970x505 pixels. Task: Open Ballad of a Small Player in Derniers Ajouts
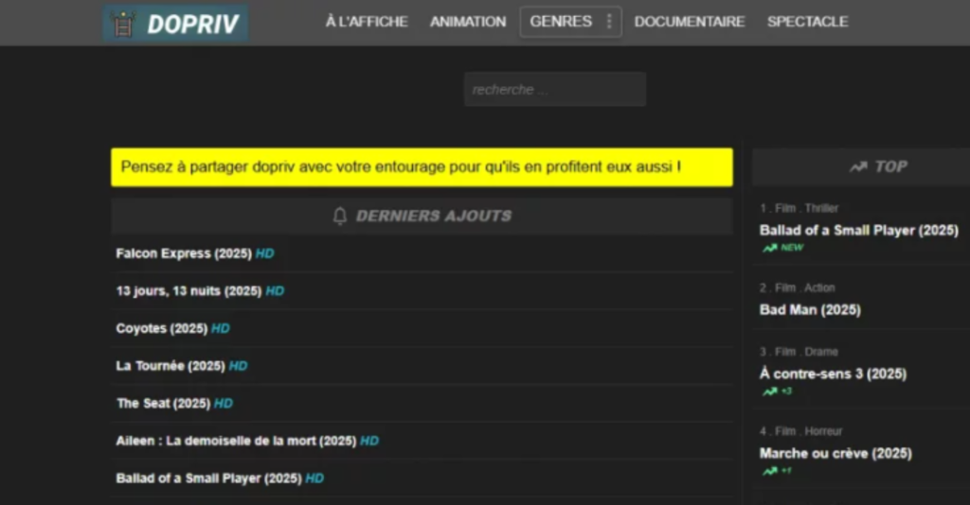click(x=208, y=479)
